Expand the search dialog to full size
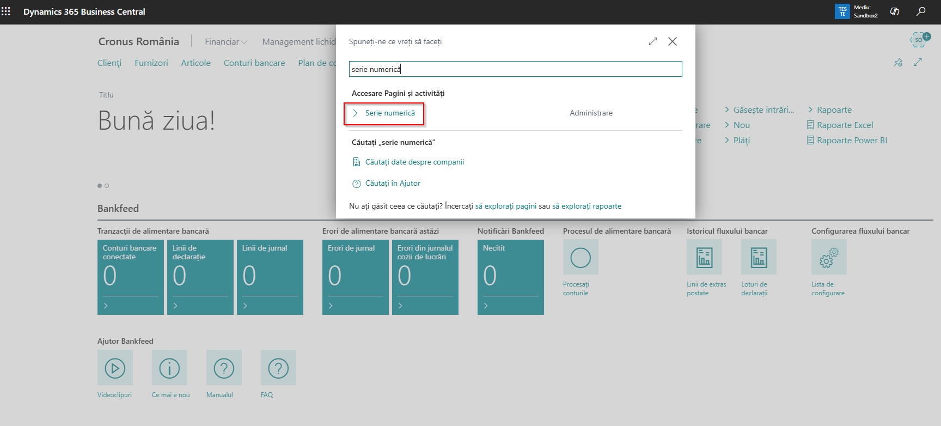This screenshot has width=941, height=426. [653, 41]
